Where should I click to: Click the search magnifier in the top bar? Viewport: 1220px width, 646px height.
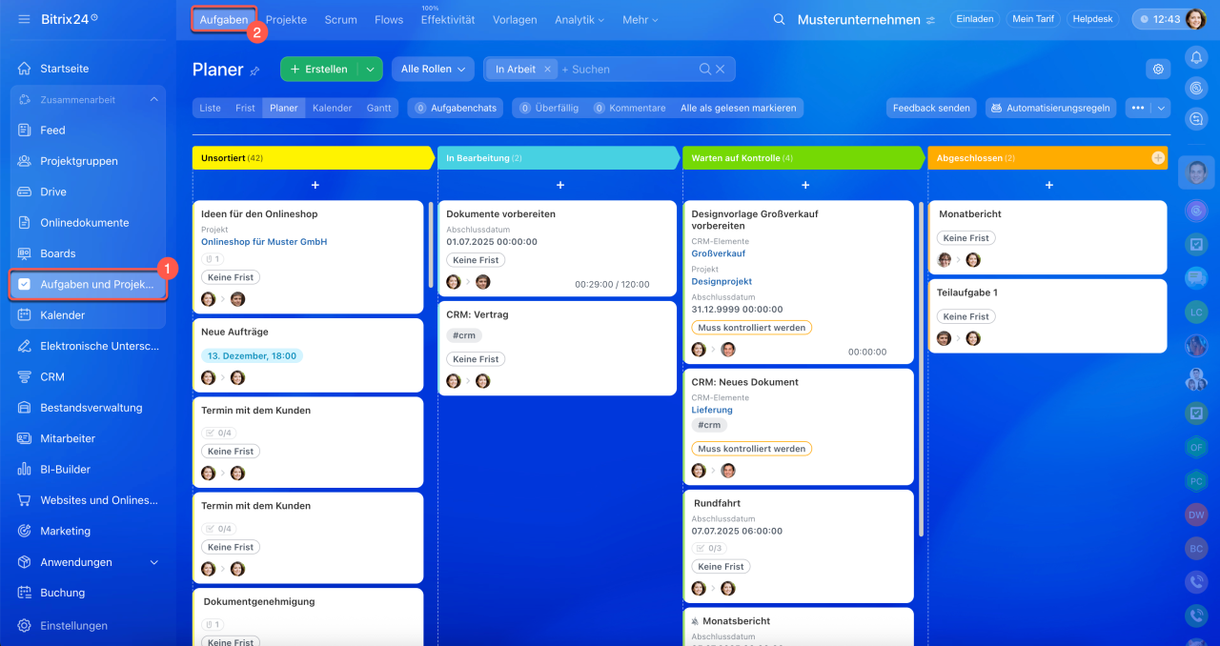pyautogui.click(x=780, y=19)
